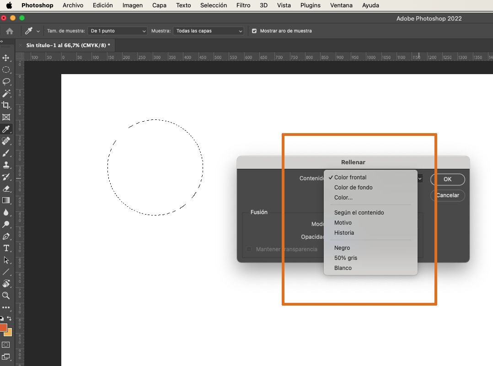Open the Imagen menu
493x366 pixels.
132,5
